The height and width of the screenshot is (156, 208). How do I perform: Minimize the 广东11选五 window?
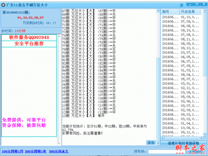point(190,5)
